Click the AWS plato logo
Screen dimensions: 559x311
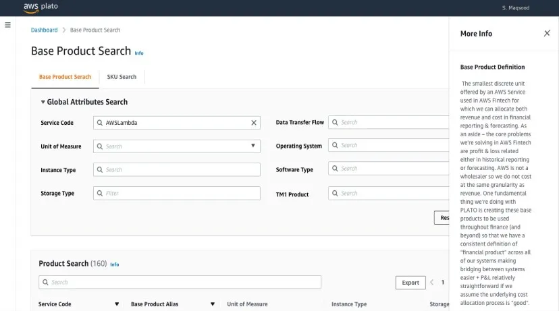(x=41, y=7)
